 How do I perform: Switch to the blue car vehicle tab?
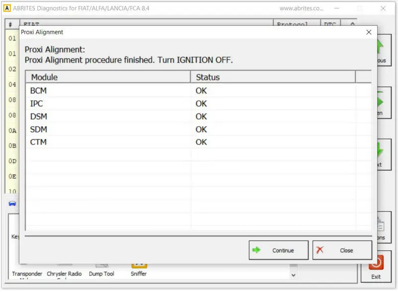11,203
